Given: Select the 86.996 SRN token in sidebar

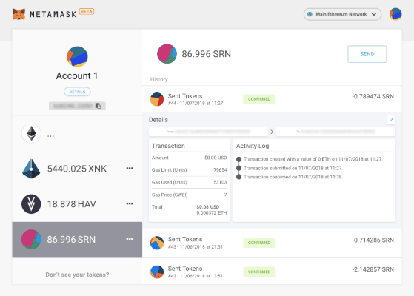Looking at the screenshot, I should click(x=77, y=239).
